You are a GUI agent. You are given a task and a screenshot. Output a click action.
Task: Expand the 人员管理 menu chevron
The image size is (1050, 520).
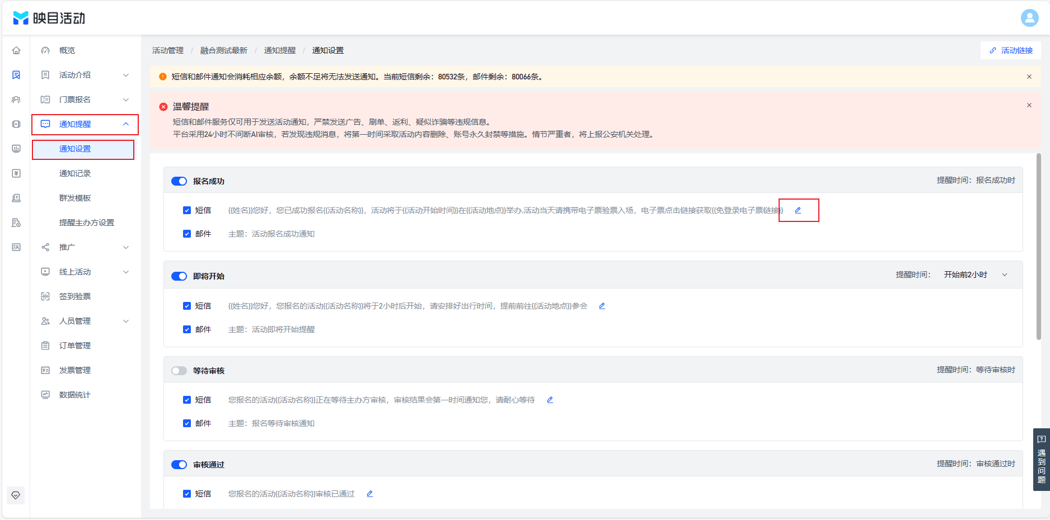(126, 321)
